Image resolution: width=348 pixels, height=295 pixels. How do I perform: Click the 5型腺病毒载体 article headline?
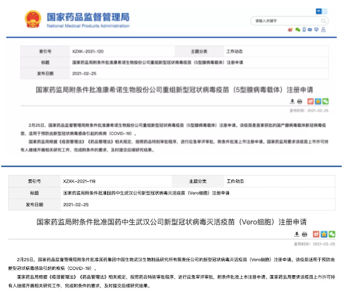(175, 90)
